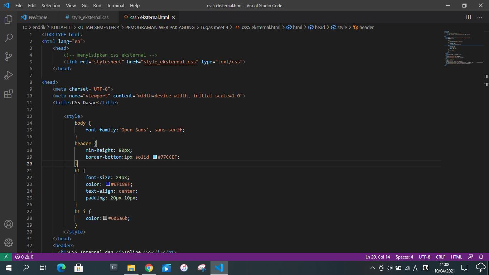489x275 pixels.
Task: Click 'KULIAH SEMESTER 4' breadcrumb folder
Action: (98, 27)
